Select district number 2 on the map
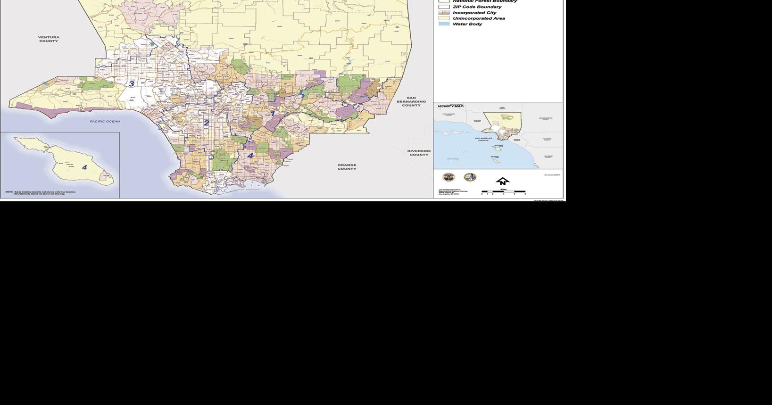This screenshot has width=772, height=405. tap(206, 123)
